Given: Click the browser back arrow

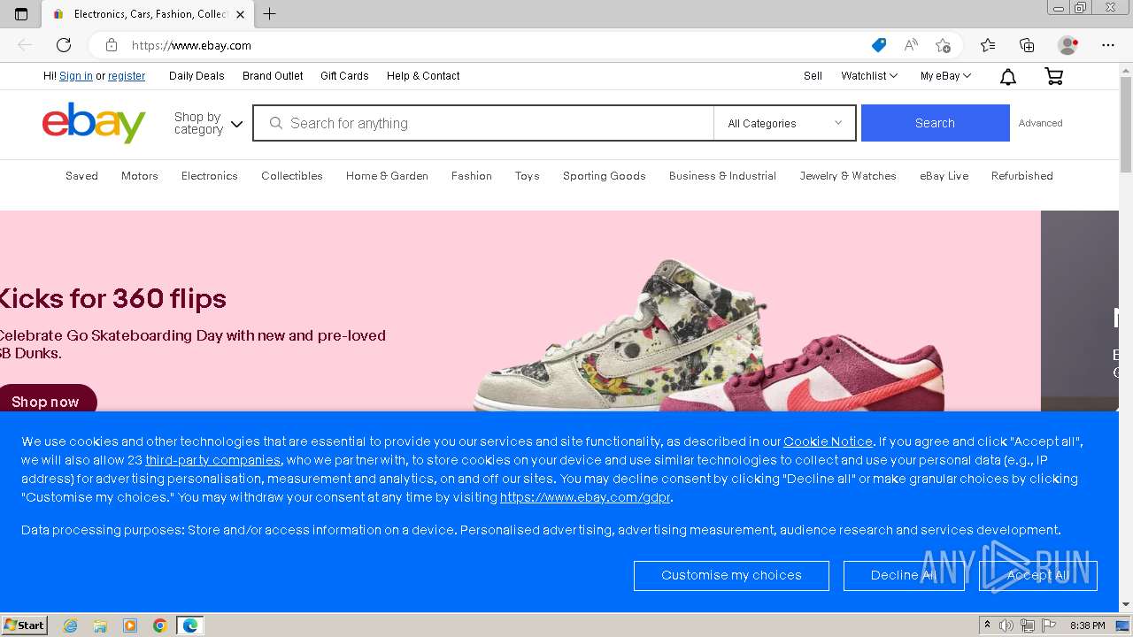Looking at the screenshot, I should point(25,45).
